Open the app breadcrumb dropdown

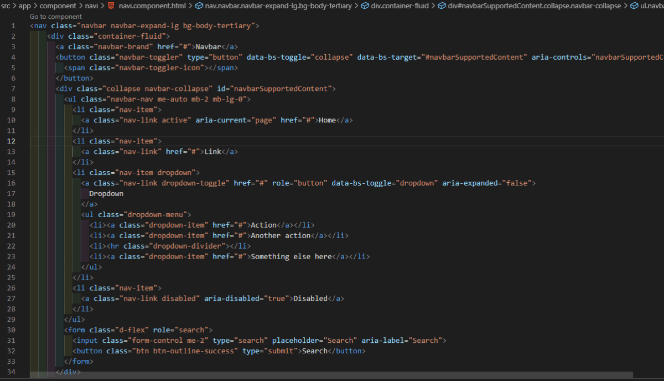point(24,6)
